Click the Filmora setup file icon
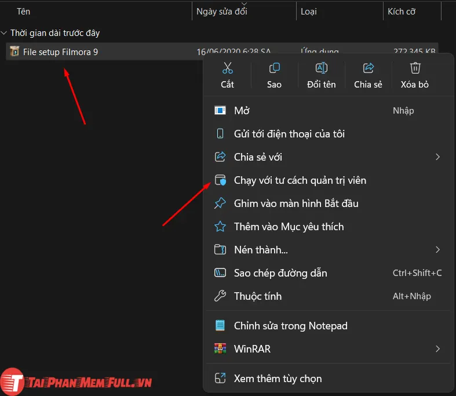The image size is (456, 396). click(14, 52)
